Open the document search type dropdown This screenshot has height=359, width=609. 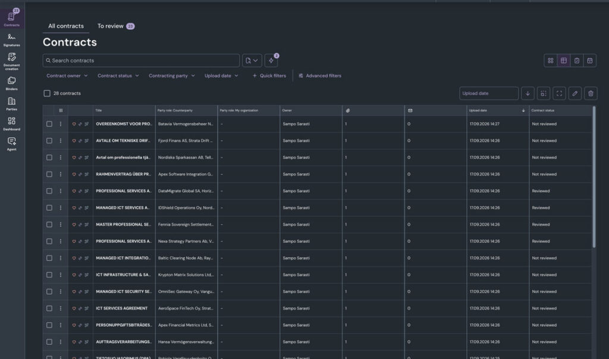(x=252, y=60)
